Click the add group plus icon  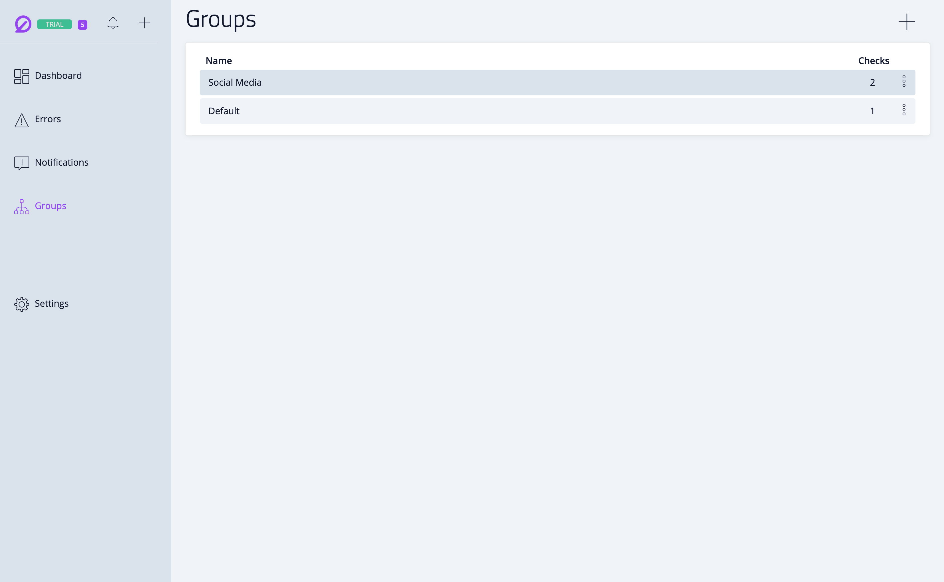pos(906,21)
